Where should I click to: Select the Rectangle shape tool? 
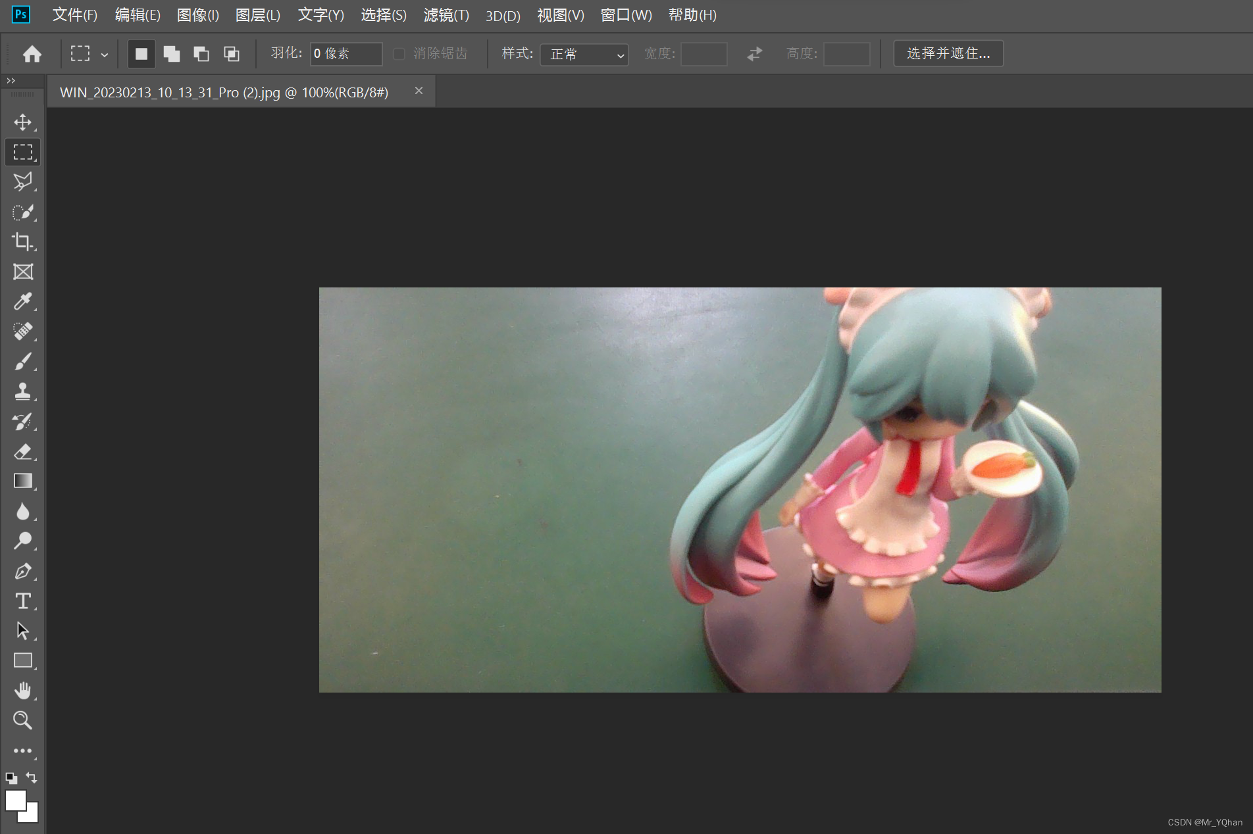click(23, 660)
